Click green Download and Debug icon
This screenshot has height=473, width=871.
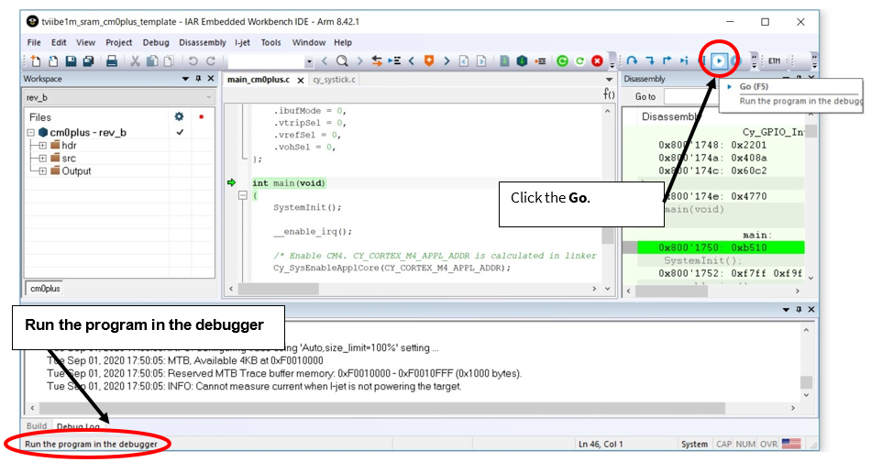[562, 61]
